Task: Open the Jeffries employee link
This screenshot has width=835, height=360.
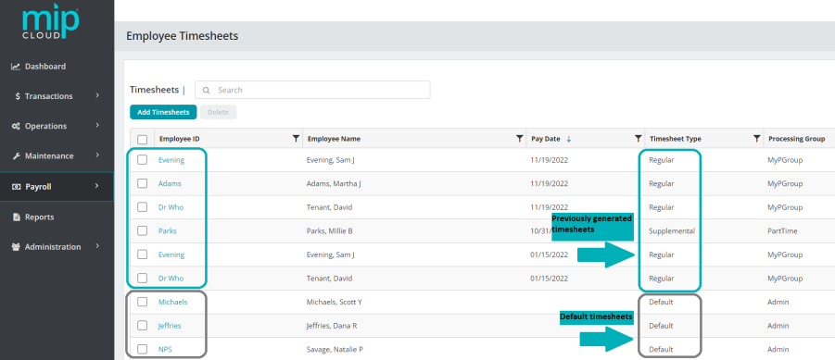Action: [x=170, y=326]
